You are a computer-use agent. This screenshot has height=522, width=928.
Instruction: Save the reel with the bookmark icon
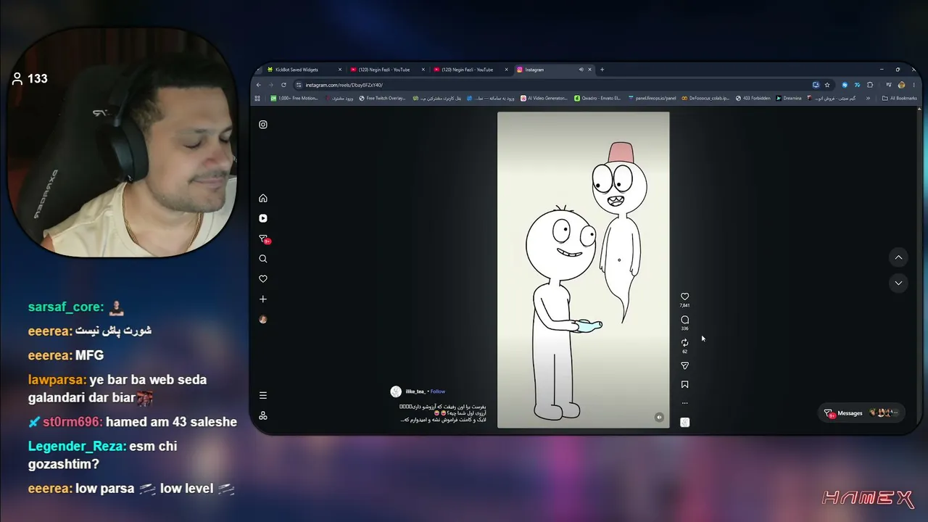point(684,385)
